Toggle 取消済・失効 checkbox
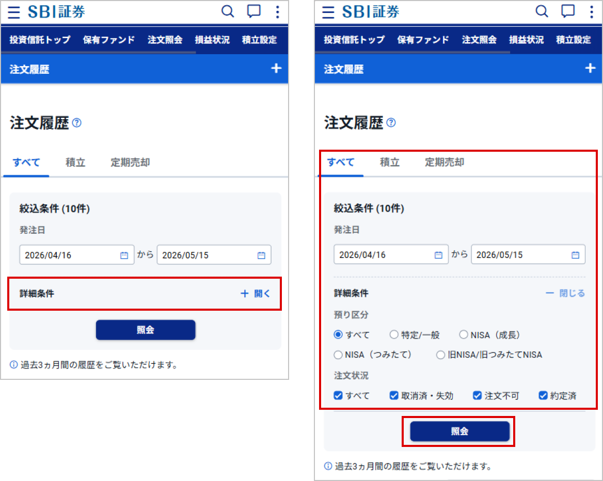The width and height of the screenshot is (603, 481). [394, 395]
